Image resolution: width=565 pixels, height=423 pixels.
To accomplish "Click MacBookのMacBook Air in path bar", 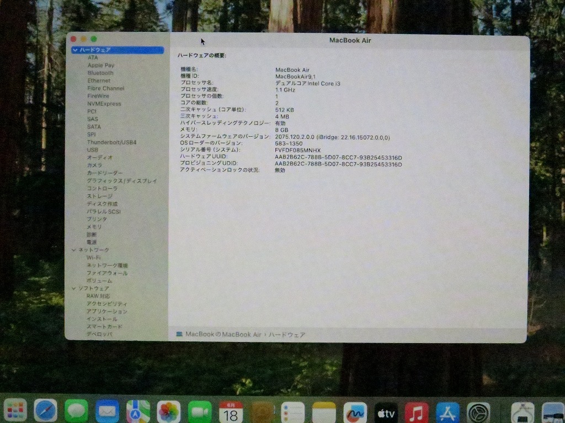I will click(x=223, y=334).
